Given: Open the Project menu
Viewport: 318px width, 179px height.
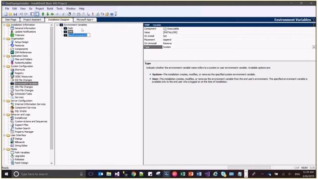Looking at the screenshot, I should point(40,8).
